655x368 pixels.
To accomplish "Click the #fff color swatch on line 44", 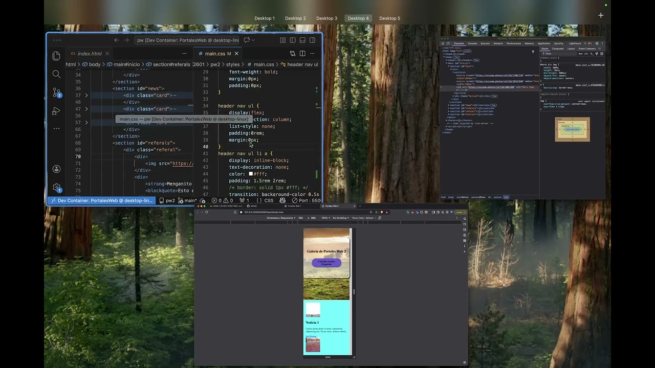I will 251,174.
